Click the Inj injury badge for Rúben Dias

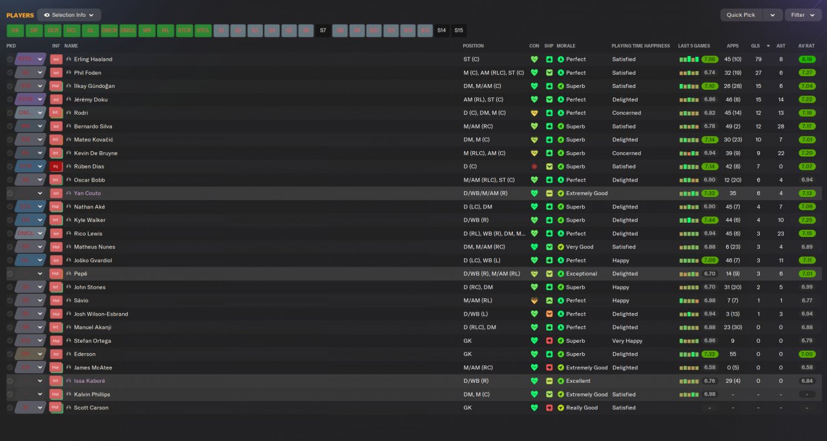(56, 167)
